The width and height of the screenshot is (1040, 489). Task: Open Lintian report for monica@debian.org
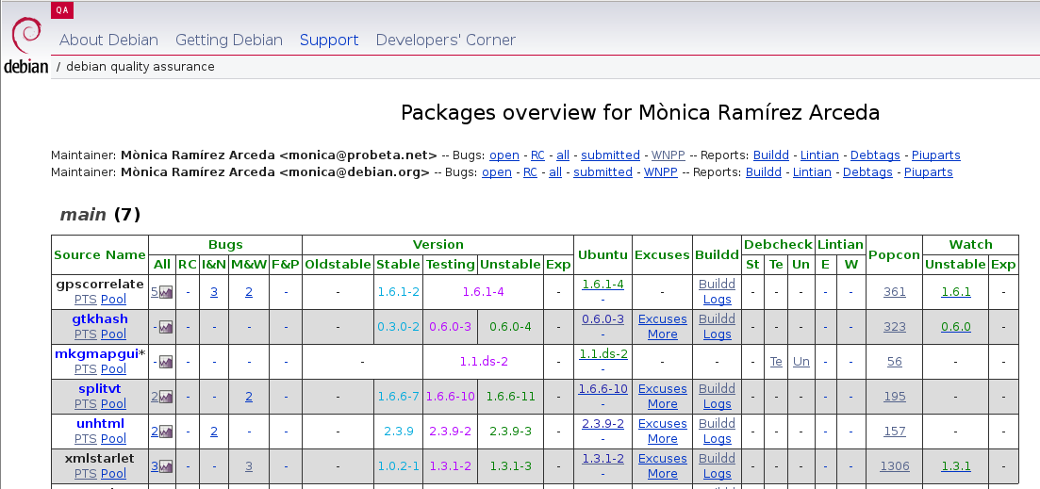click(x=812, y=172)
